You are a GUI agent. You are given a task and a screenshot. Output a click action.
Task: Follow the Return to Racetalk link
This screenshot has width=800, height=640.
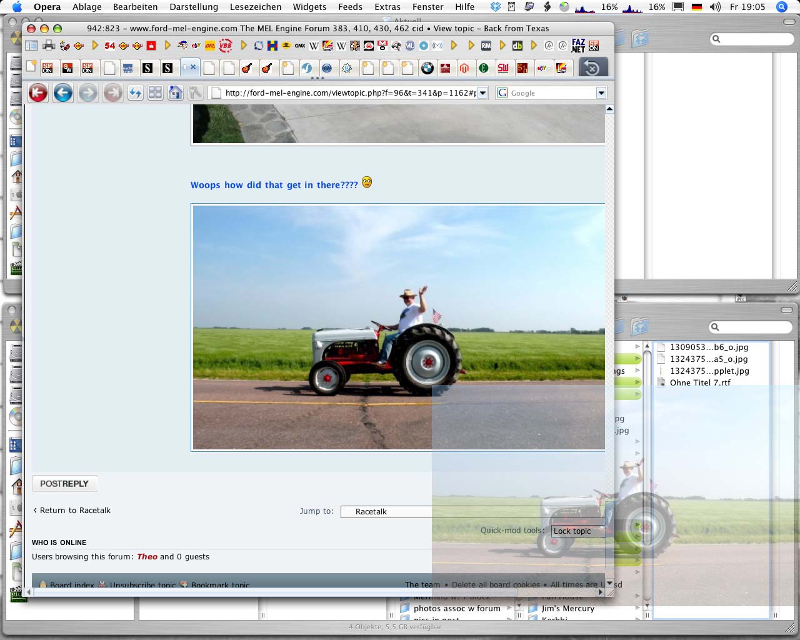(75, 511)
